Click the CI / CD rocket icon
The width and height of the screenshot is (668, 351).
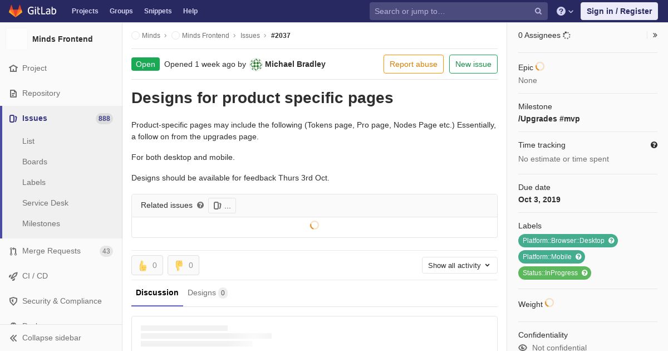(x=13, y=276)
